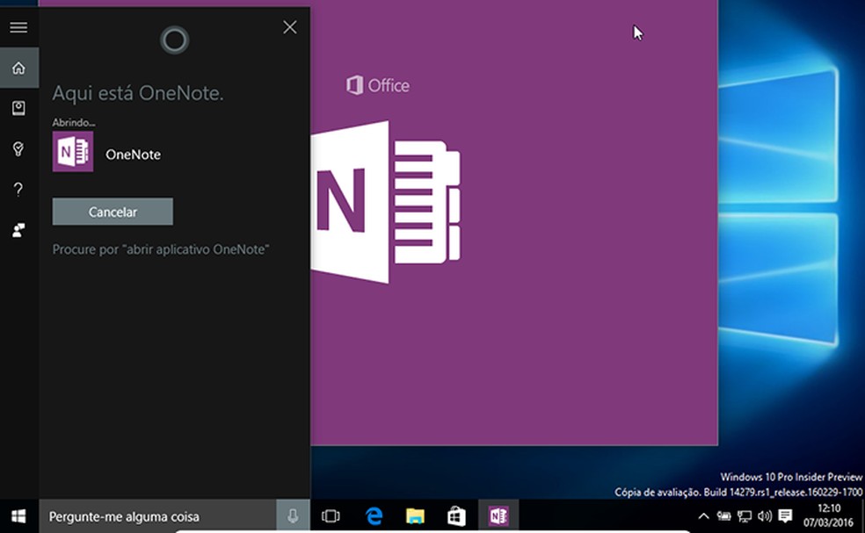Image resolution: width=865 pixels, height=533 pixels.
Task: Open the Action Center notifications
Action: 785,516
